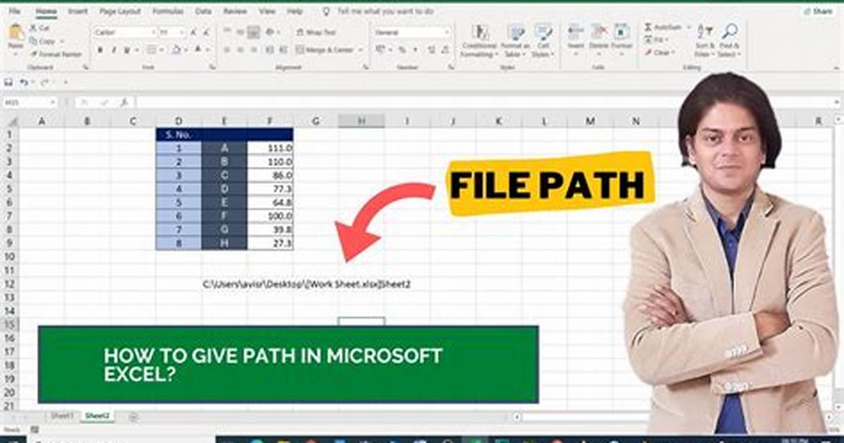Save workbook from Quick Access Toolbar
The width and height of the screenshot is (844, 443).
[8, 83]
